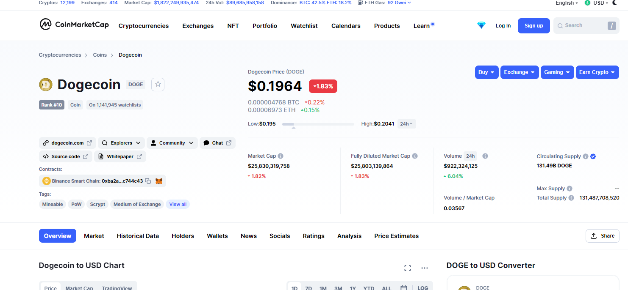Open the chart's three-dot more options
The image size is (628, 290).
click(425, 268)
